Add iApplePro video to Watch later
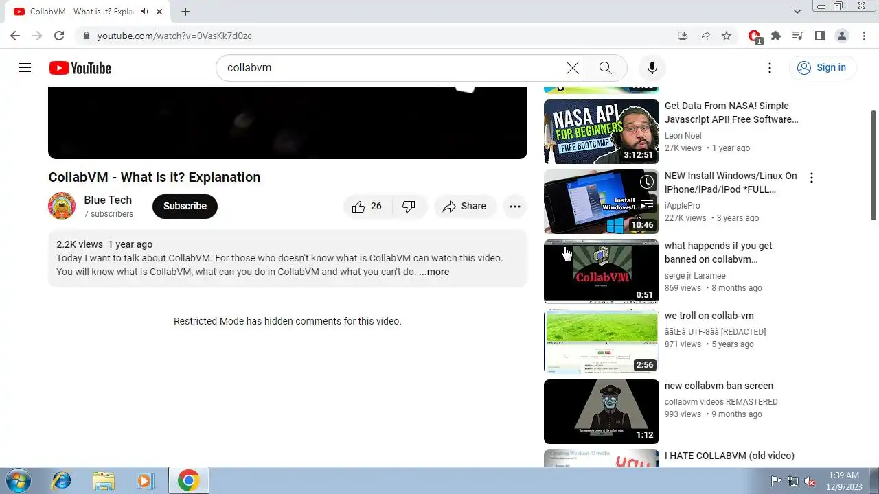This screenshot has width=879, height=494. point(647,182)
